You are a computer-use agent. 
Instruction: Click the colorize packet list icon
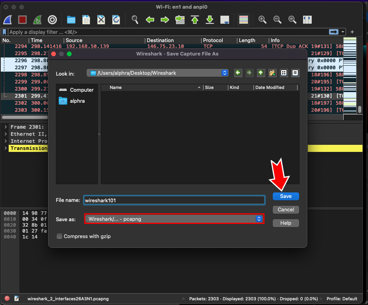pyautogui.click(x=244, y=20)
